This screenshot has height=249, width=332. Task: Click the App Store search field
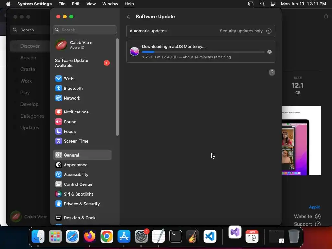(30, 30)
